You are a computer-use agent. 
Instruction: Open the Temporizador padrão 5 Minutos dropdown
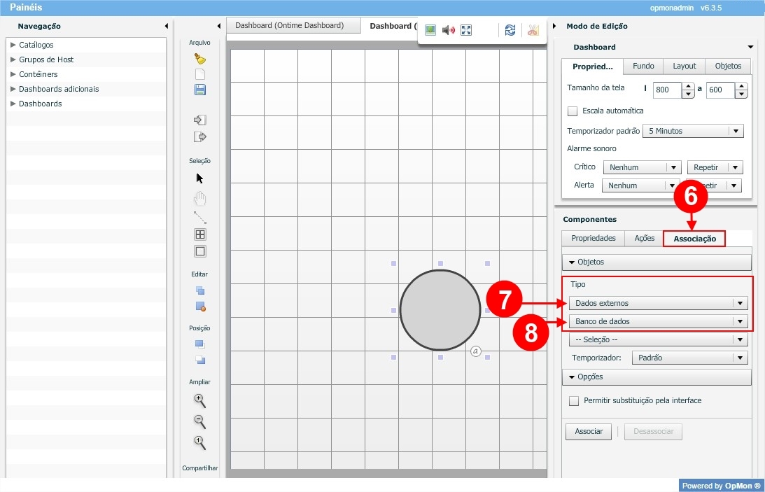click(694, 131)
